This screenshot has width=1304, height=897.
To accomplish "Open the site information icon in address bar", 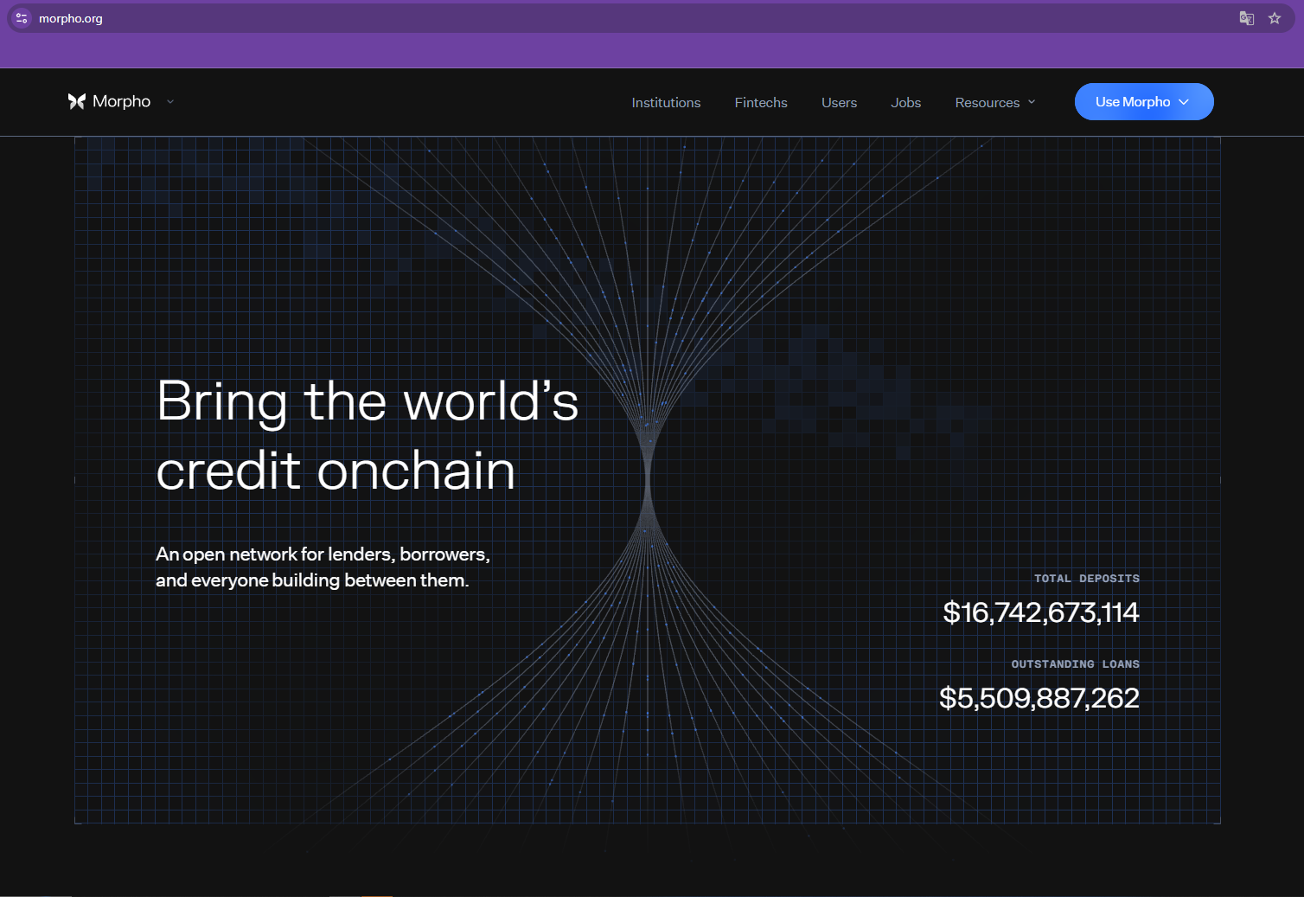I will point(22,18).
